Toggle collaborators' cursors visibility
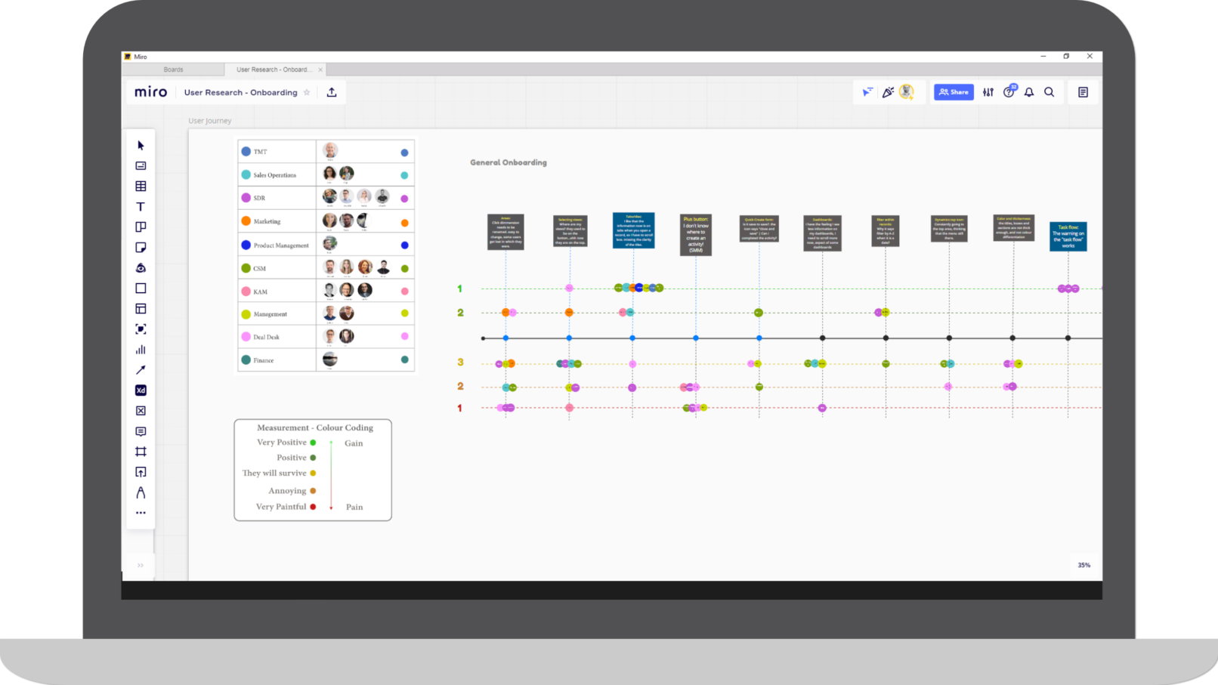The height and width of the screenshot is (685, 1218). 867,92
